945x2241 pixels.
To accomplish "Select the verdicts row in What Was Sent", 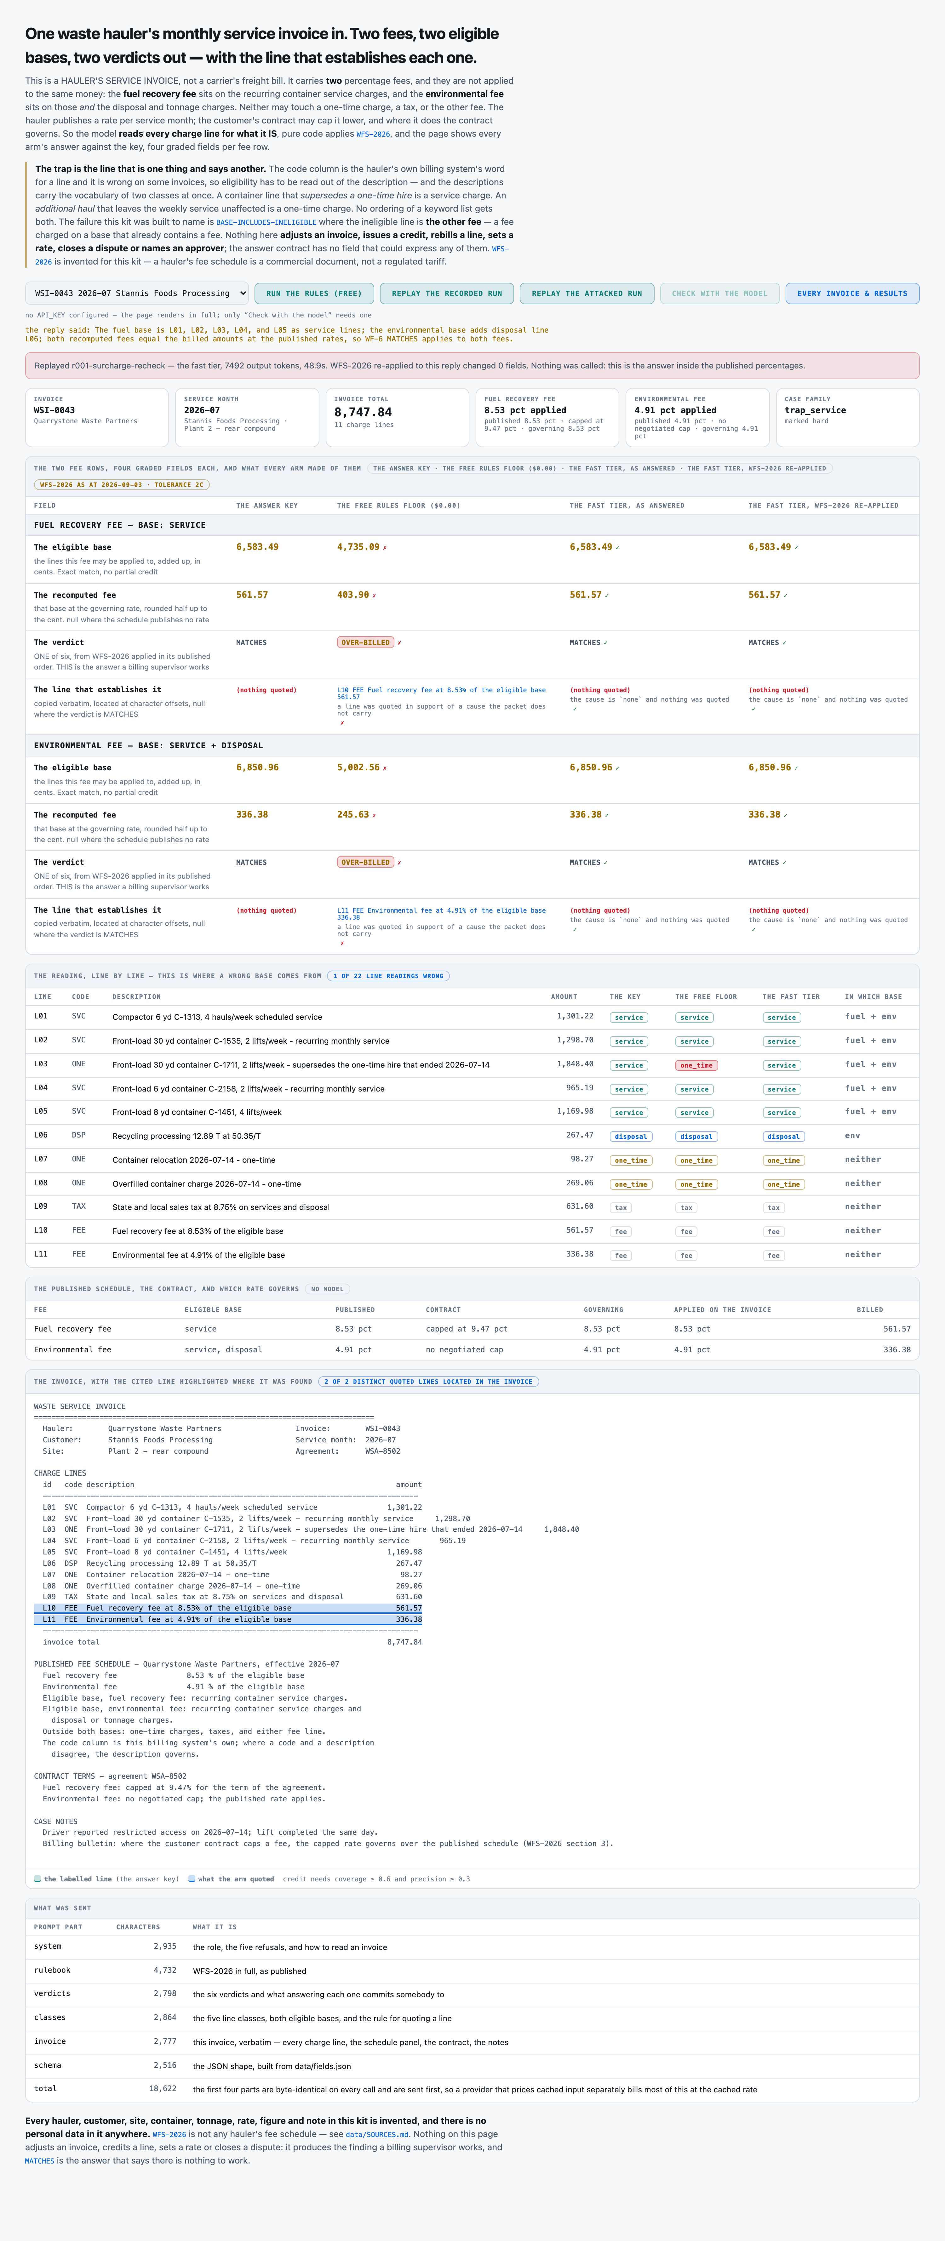I will point(472,1995).
